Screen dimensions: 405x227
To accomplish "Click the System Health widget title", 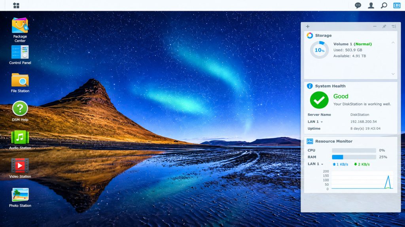I will pyautogui.click(x=330, y=86).
